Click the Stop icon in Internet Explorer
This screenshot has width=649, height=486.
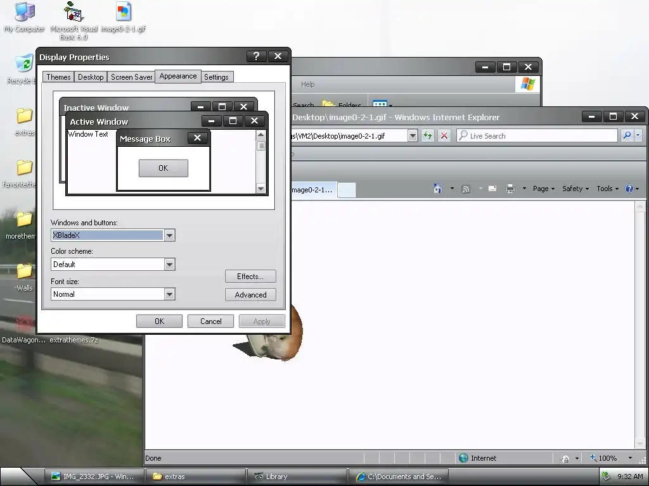pyautogui.click(x=444, y=135)
